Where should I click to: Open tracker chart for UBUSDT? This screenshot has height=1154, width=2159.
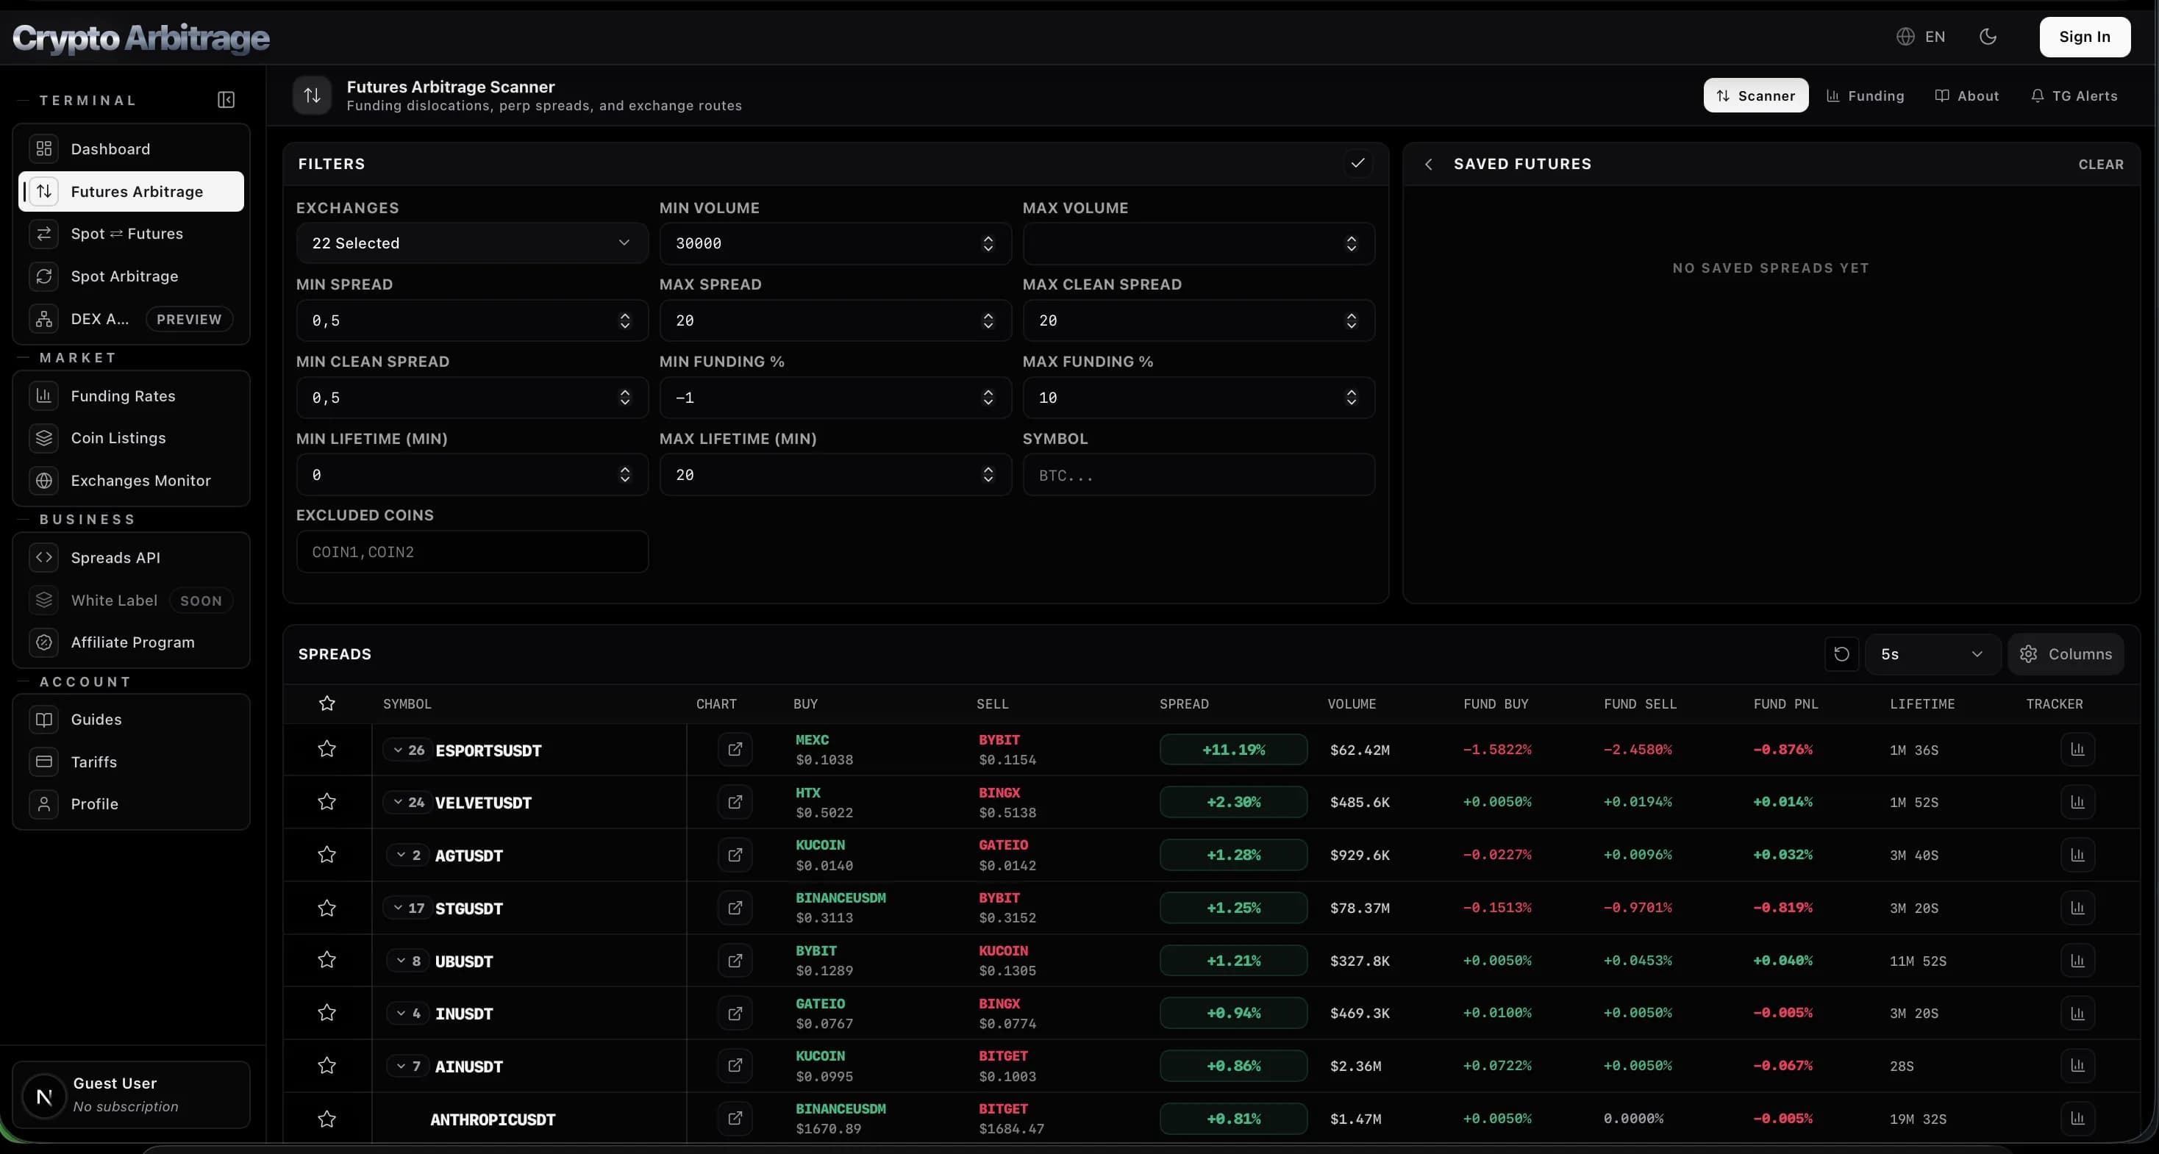(2077, 961)
